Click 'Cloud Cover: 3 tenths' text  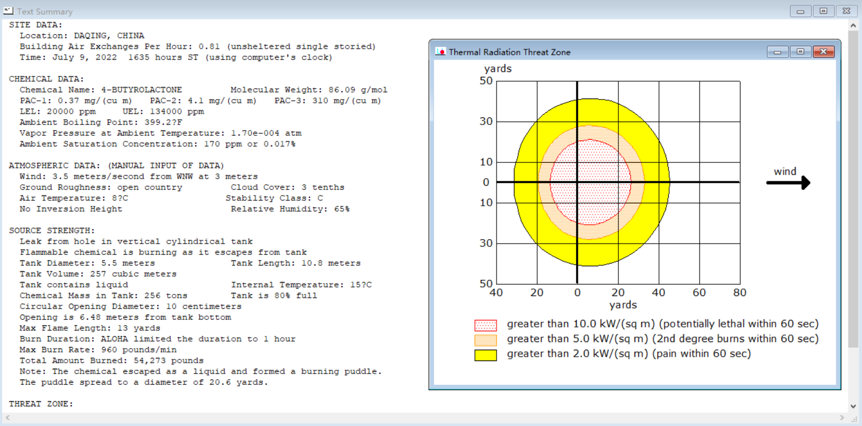288,187
